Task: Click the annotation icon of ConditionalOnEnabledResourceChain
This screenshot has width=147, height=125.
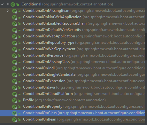Action: coord(14,24)
